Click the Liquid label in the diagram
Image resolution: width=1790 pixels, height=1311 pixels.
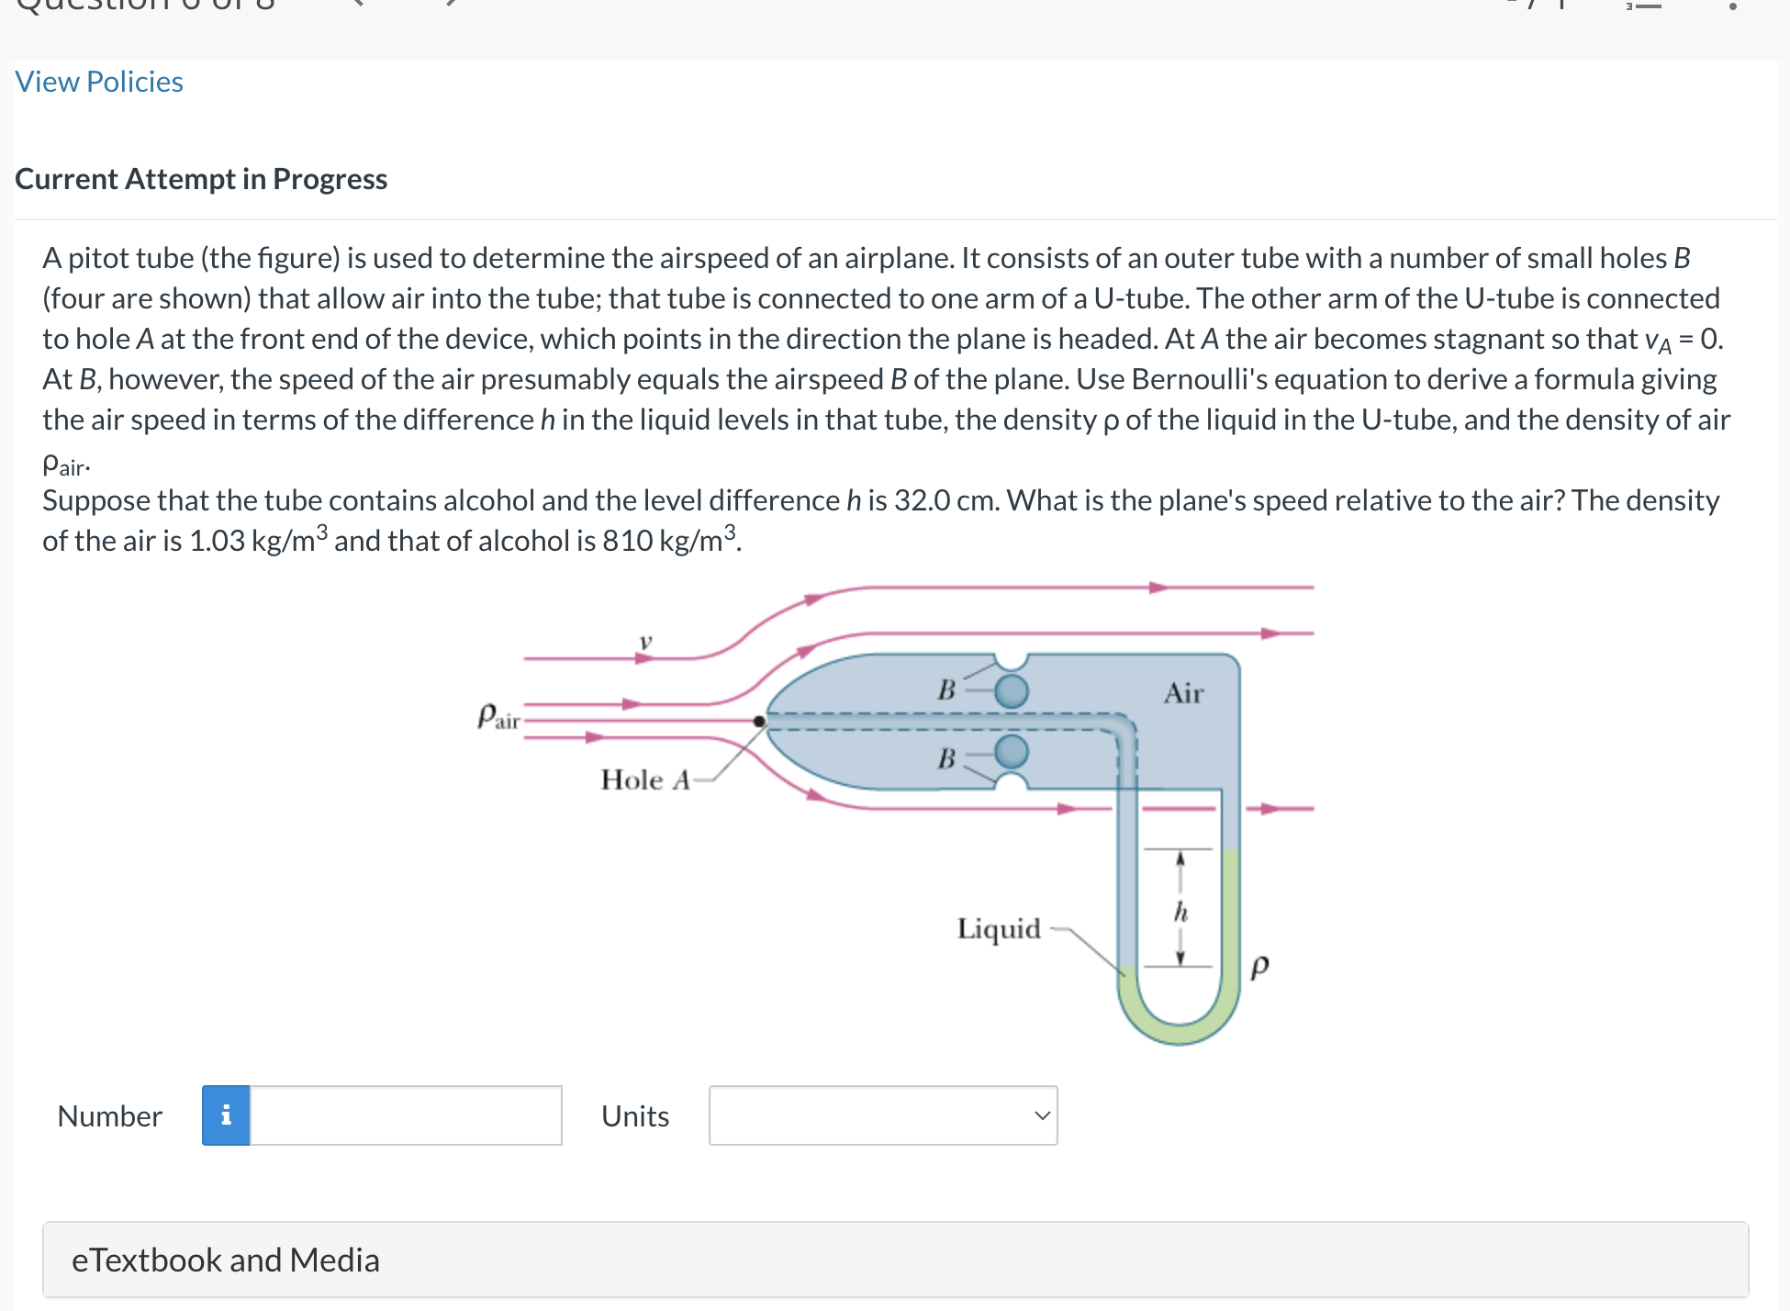[999, 929]
